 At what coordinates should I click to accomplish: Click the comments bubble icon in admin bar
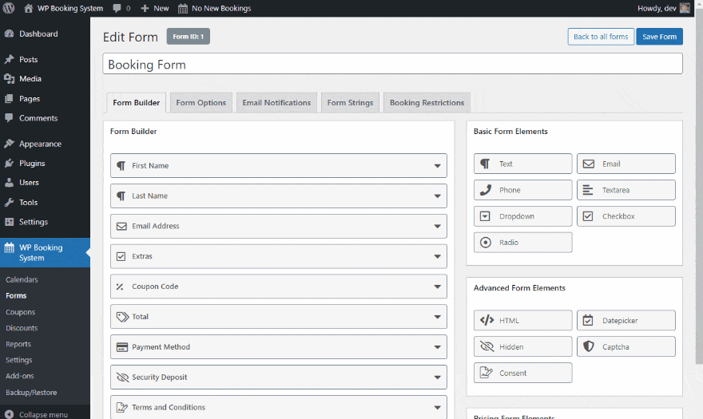click(x=117, y=9)
